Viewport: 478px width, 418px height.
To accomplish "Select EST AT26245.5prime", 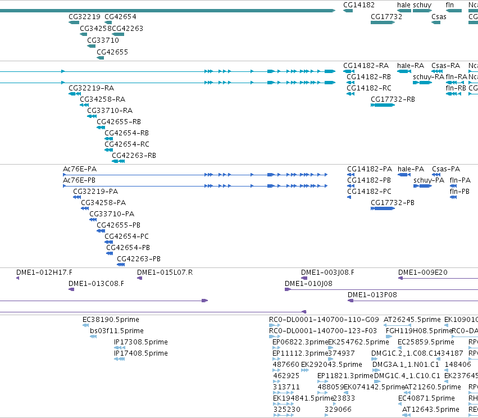I will (412, 320).
